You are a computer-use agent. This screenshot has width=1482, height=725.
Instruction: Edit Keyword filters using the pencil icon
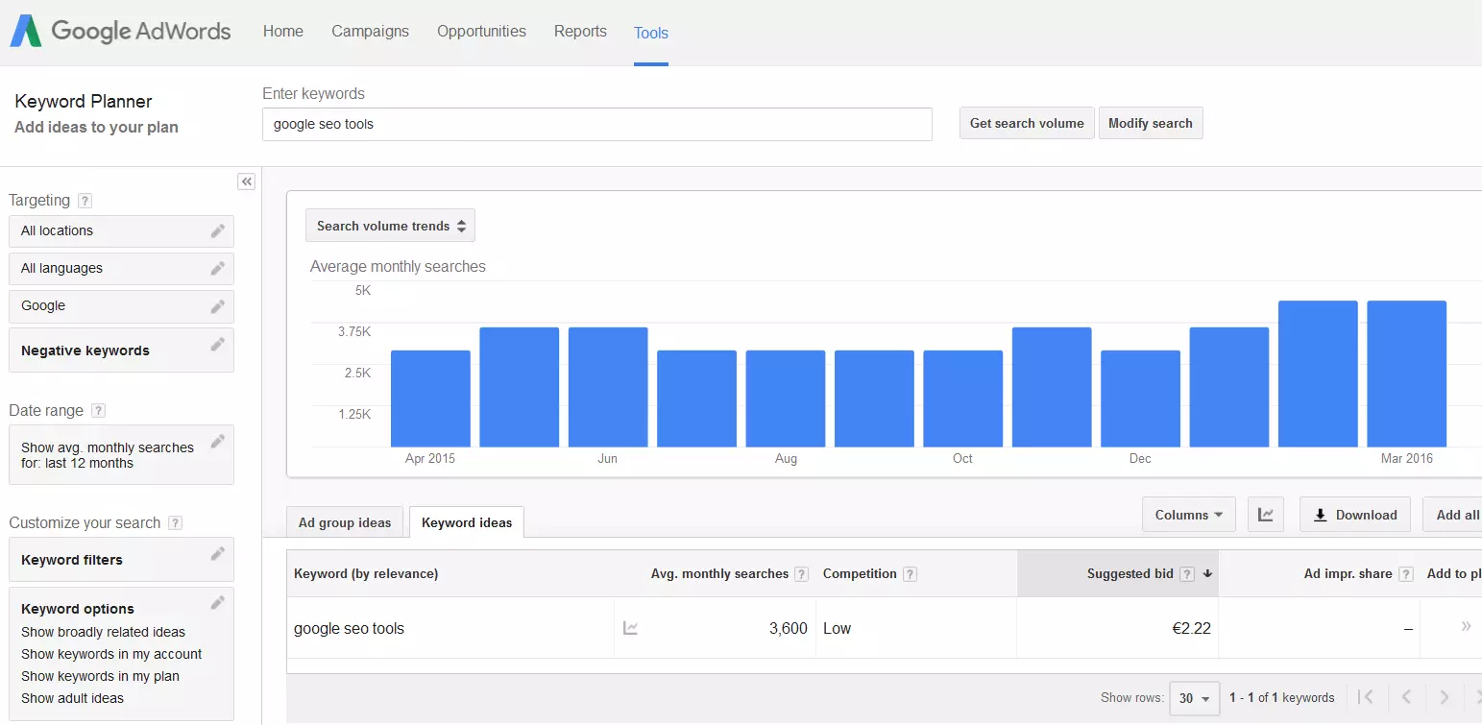click(218, 553)
